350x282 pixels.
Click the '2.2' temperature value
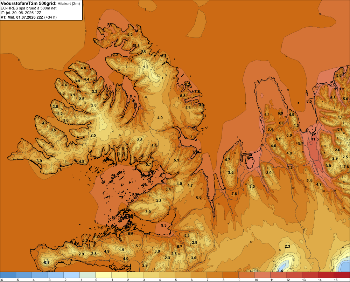tap(60, 114)
